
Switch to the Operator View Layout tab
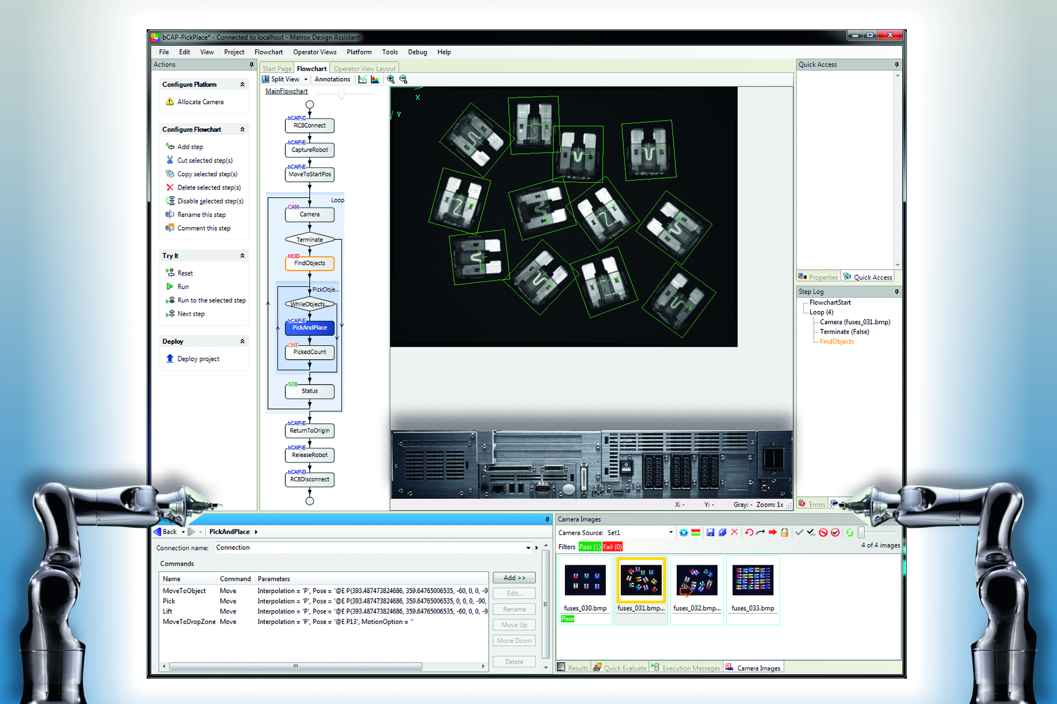click(364, 69)
